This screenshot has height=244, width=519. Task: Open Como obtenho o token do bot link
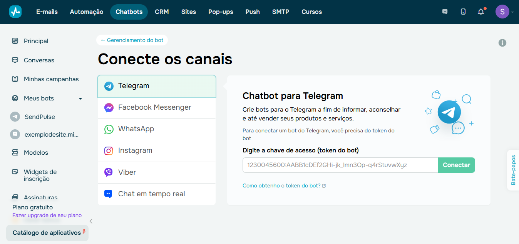pos(281,186)
